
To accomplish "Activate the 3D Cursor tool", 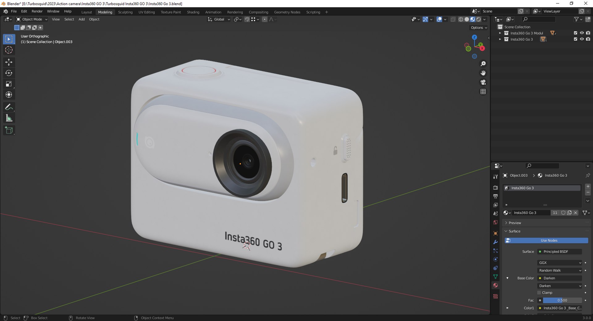I will pos(9,50).
